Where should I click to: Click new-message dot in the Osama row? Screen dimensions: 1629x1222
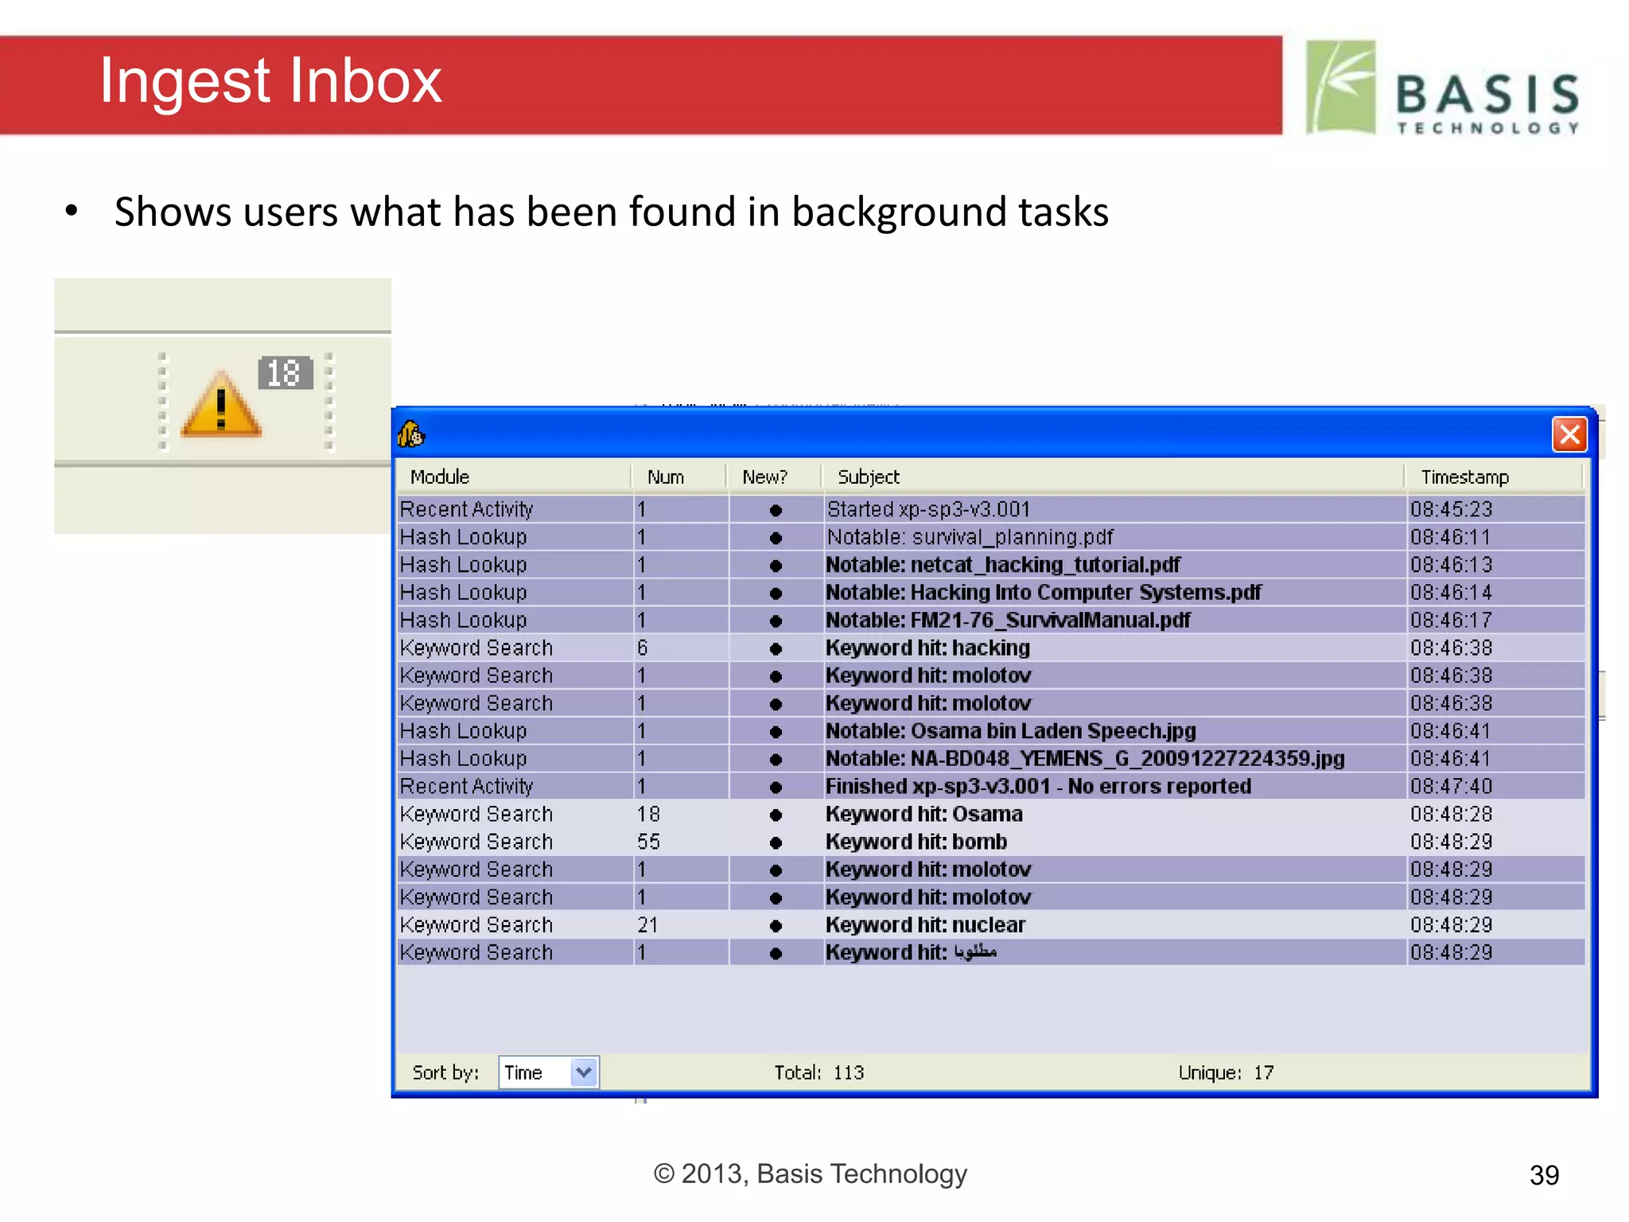pos(776,815)
